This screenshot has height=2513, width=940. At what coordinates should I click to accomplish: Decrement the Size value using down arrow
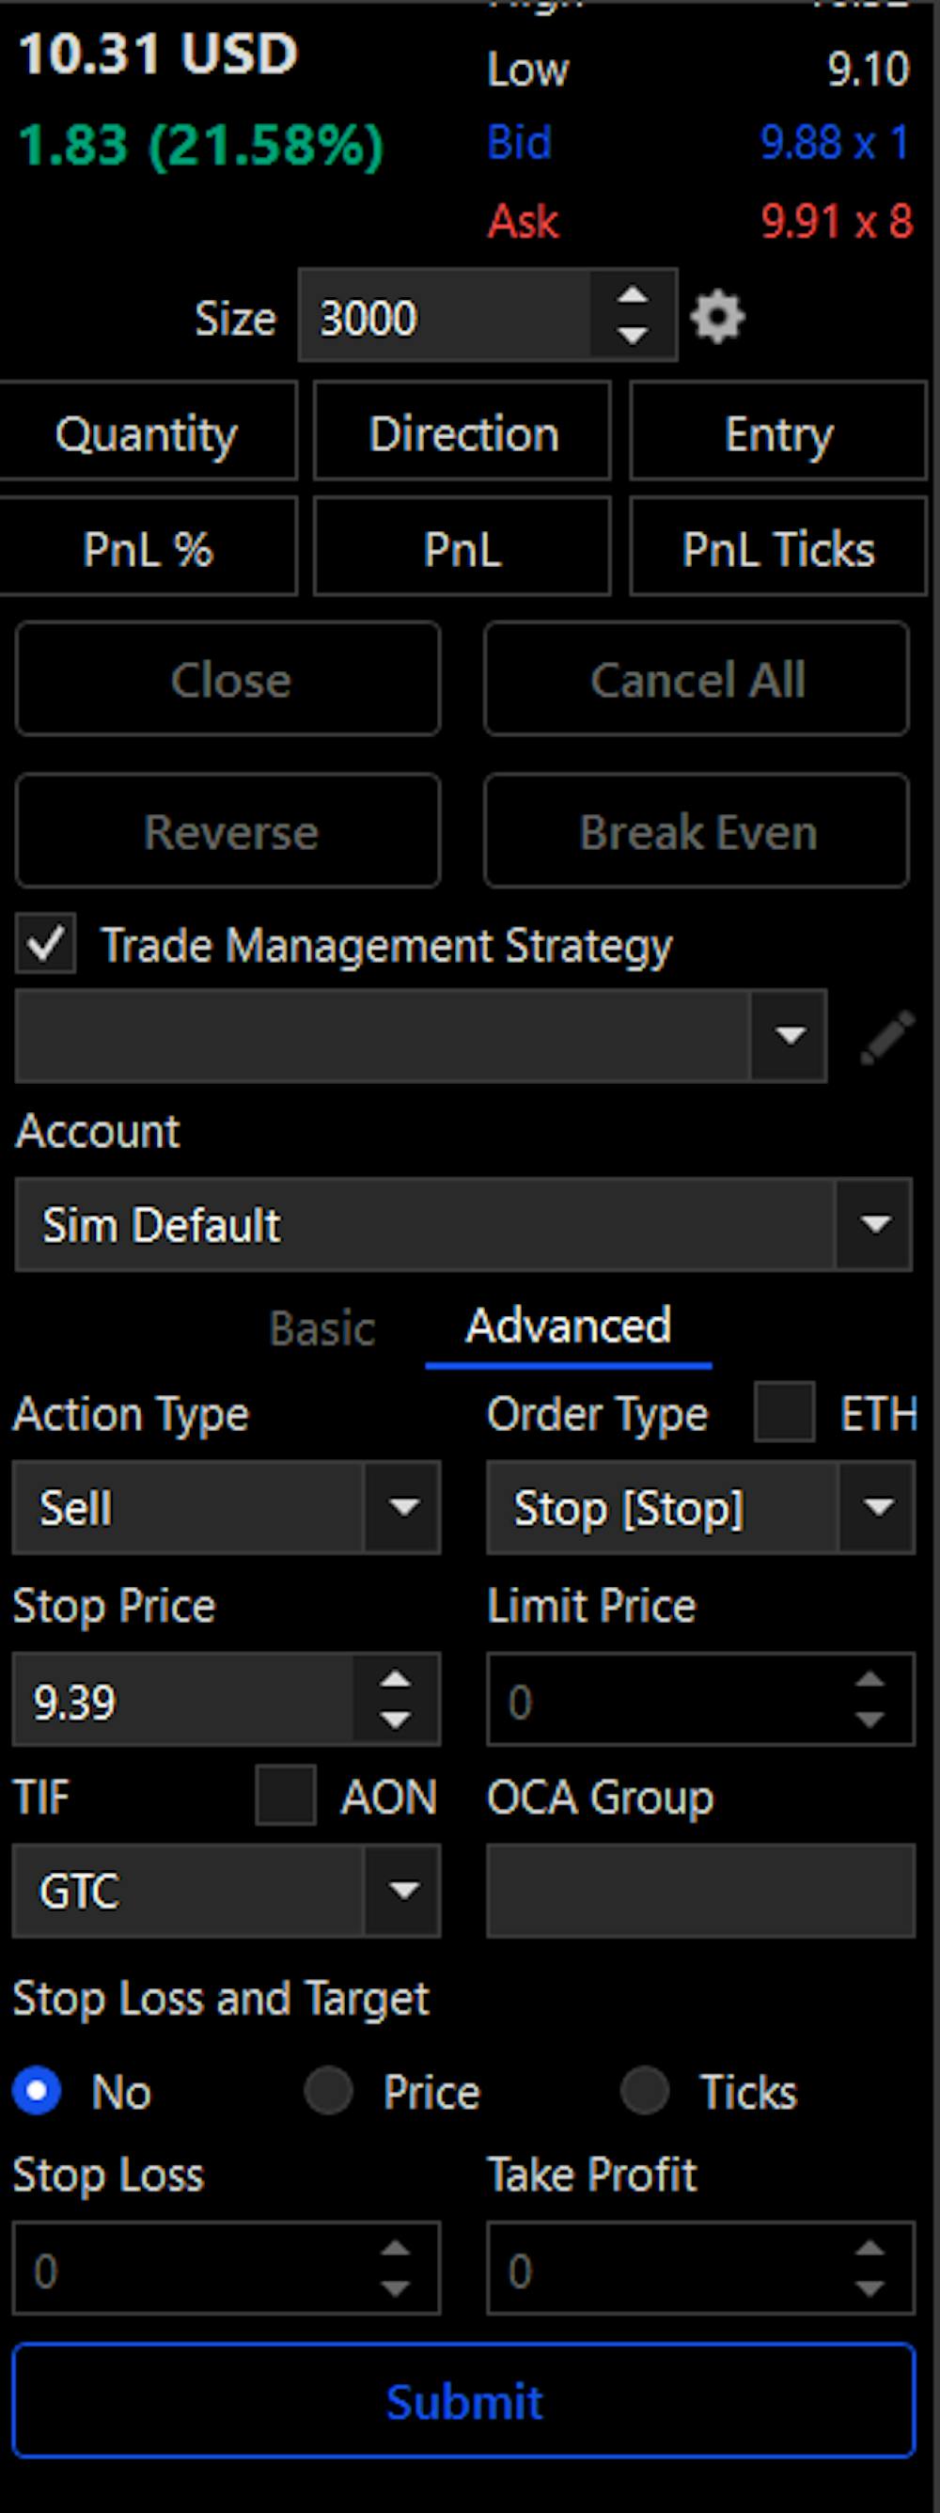[632, 337]
